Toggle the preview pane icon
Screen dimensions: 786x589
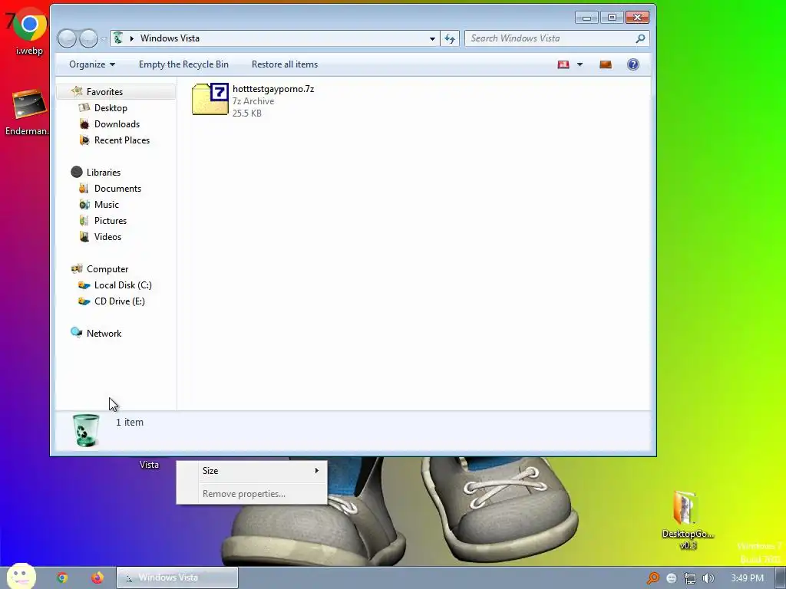tap(606, 64)
